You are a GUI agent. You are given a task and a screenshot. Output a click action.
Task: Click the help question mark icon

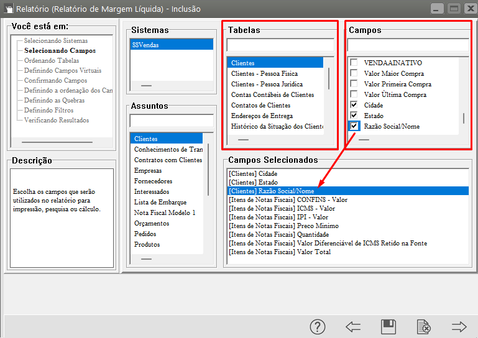(318, 326)
